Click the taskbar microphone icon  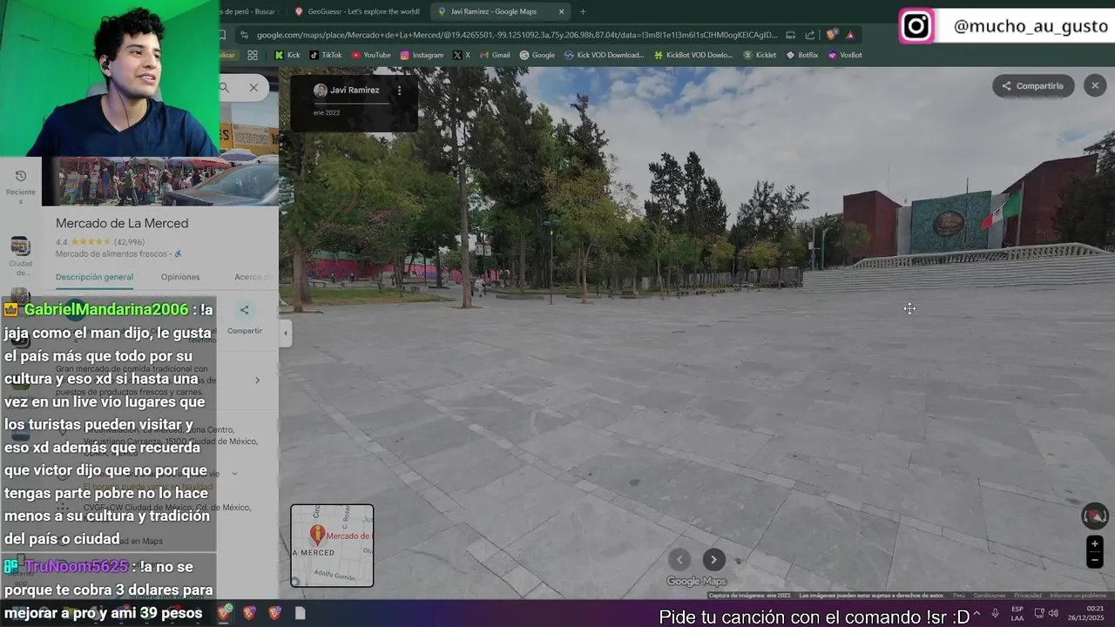tap(995, 614)
